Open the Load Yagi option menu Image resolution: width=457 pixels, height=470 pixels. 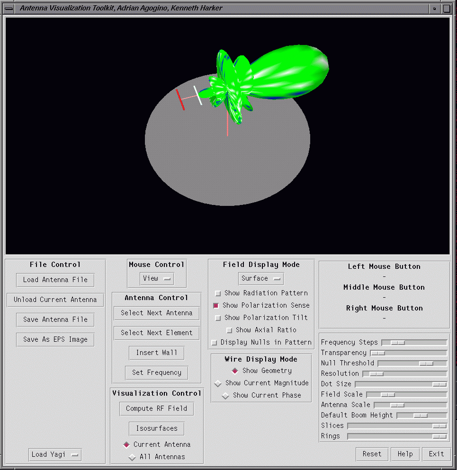(x=54, y=455)
